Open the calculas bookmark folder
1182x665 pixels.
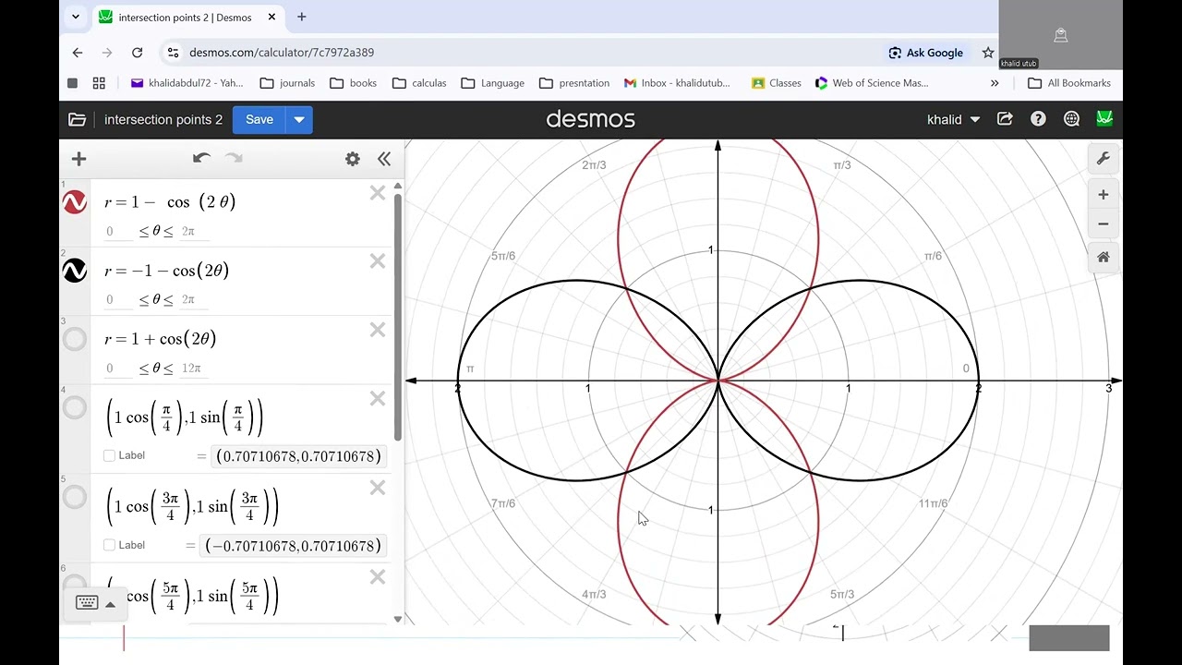(419, 83)
